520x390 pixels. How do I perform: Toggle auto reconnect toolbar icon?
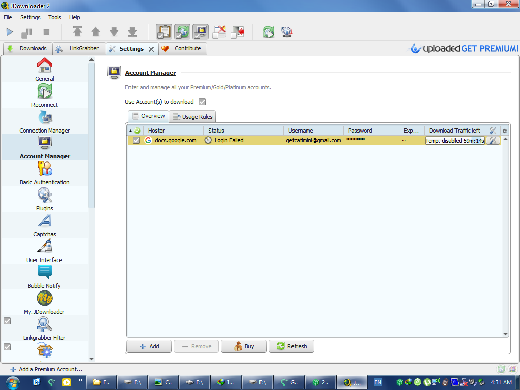click(182, 32)
